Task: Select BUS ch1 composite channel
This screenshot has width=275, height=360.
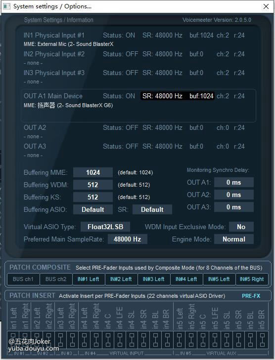Action: [23, 279]
